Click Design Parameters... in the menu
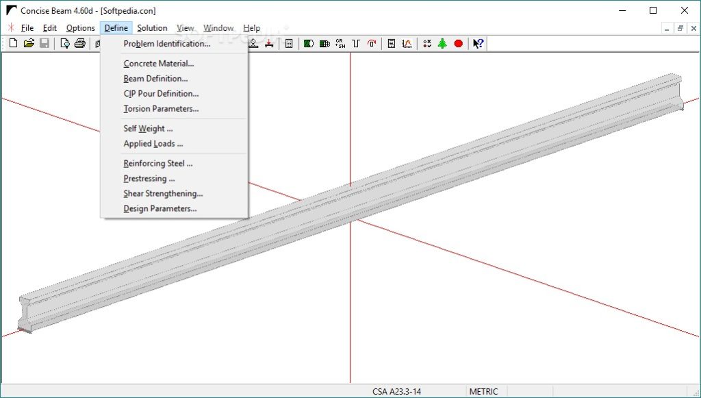The height and width of the screenshot is (398, 701). click(x=160, y=209)
